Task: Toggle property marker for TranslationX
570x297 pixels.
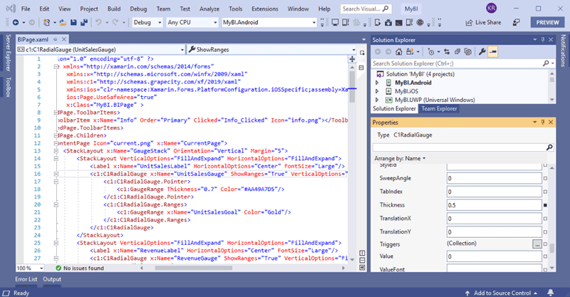Action: click(x=545, y=219)
